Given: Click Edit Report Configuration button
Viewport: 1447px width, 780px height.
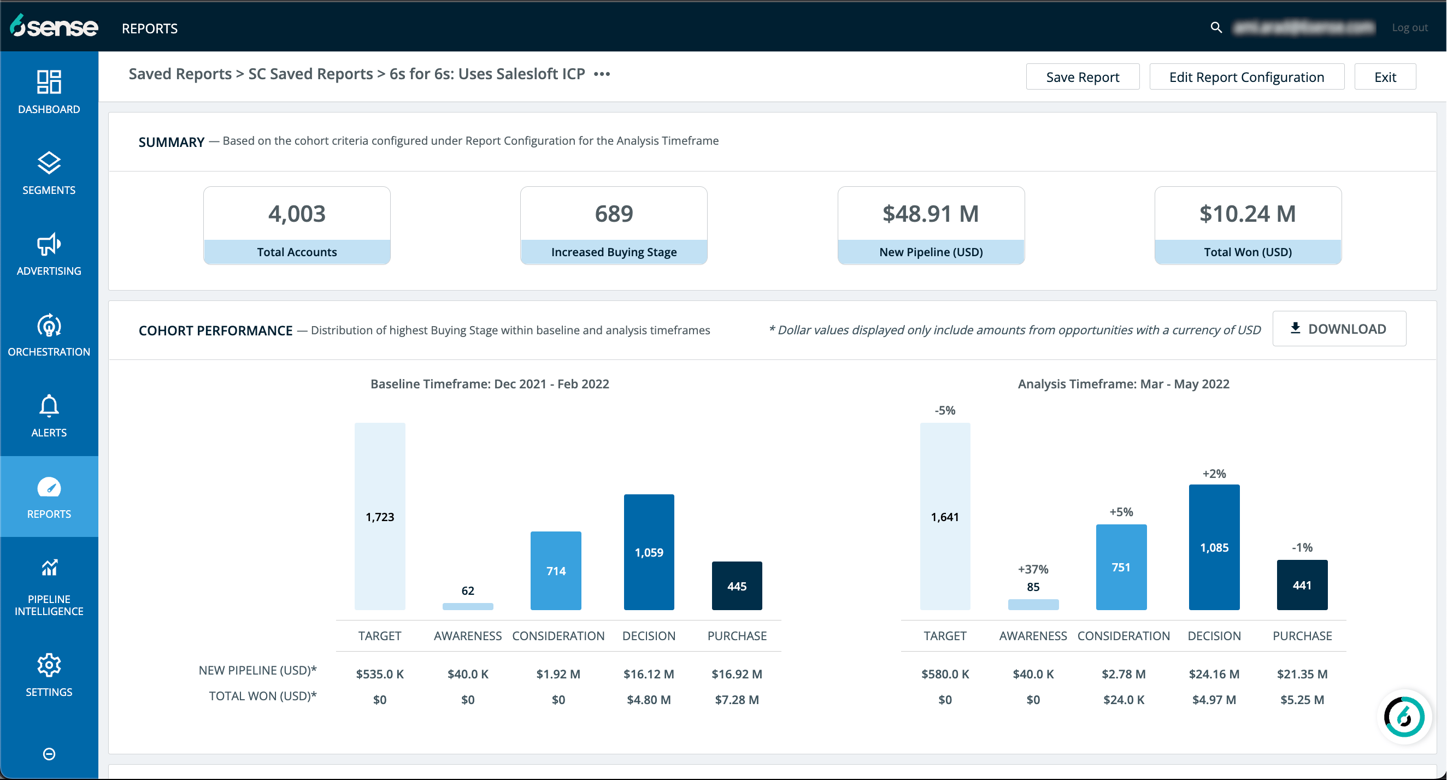Looking at the screenshot, I should 1246,78.
